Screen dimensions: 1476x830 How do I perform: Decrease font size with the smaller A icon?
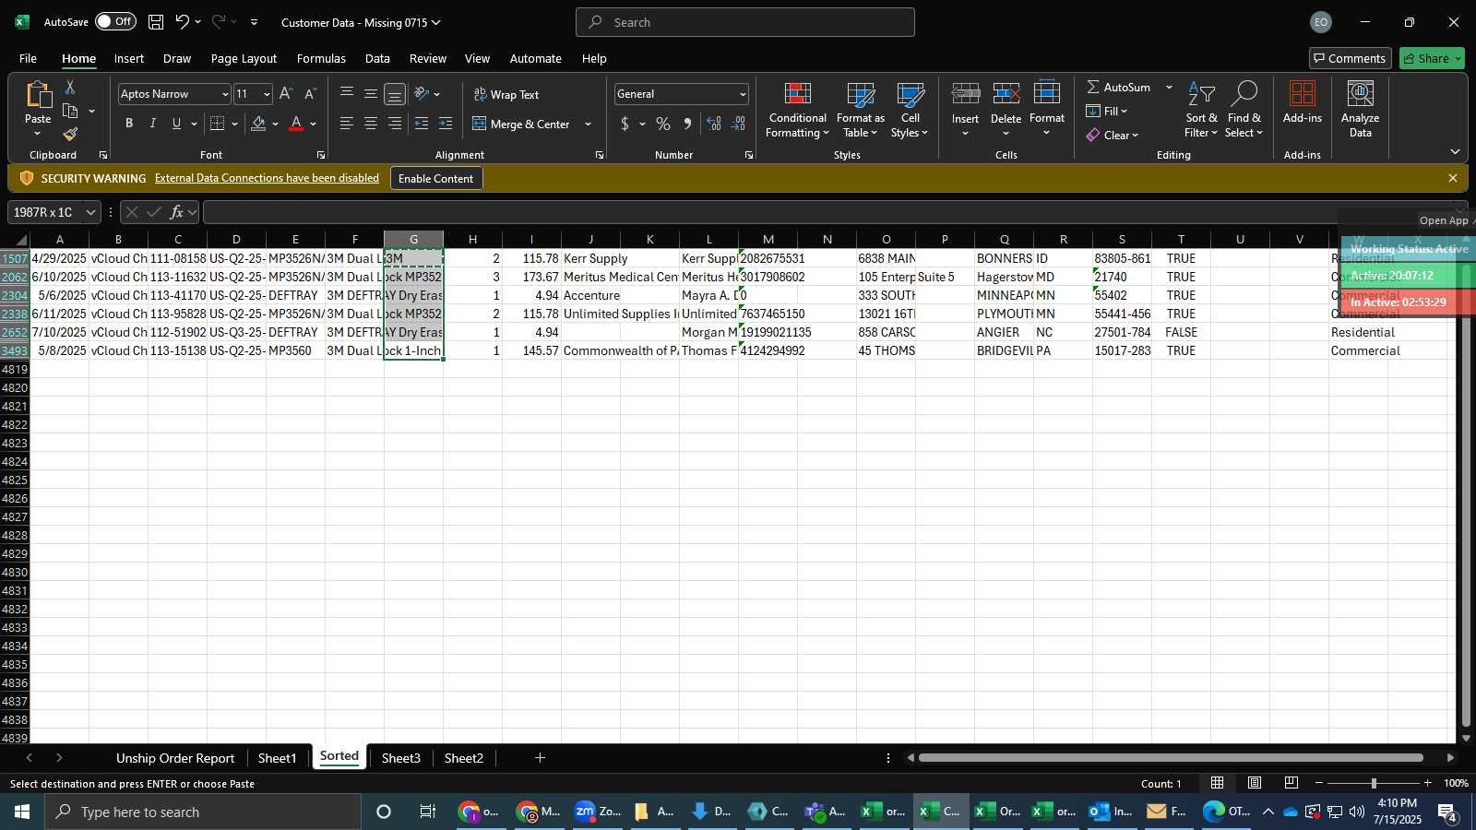[310, 94]
